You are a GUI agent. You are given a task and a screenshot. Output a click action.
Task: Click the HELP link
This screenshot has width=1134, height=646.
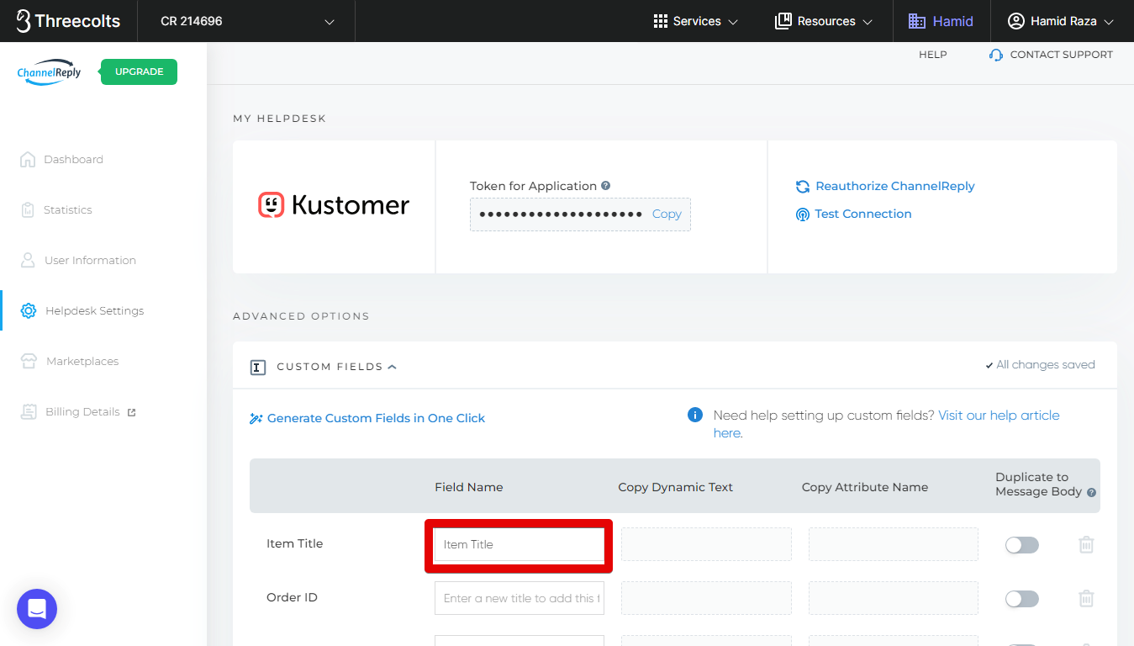coord(932,54)
